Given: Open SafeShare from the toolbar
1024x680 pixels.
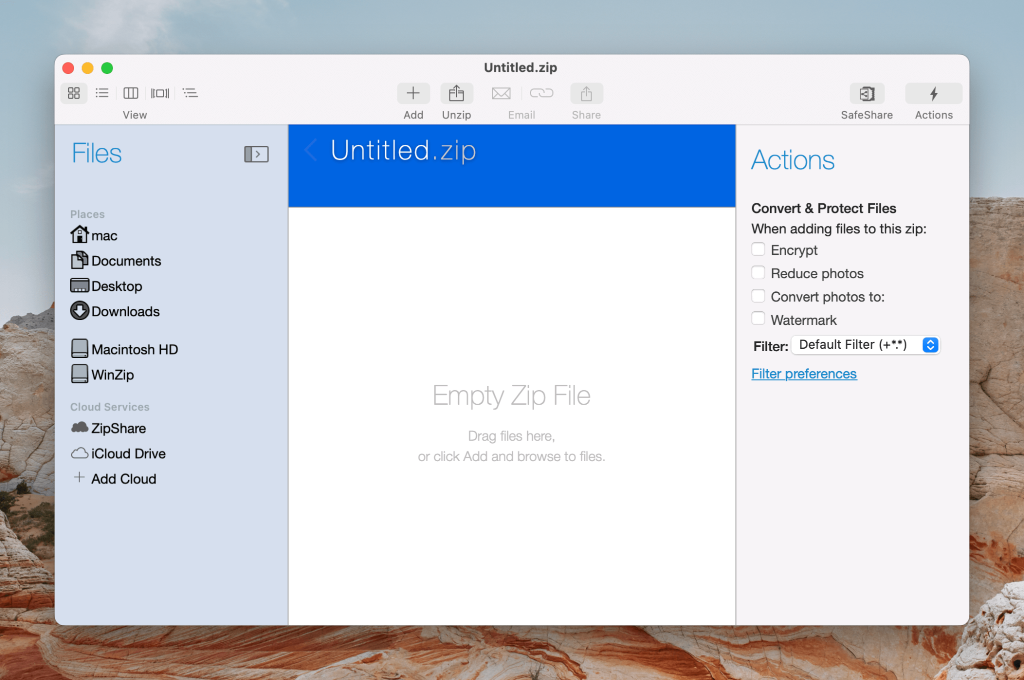Looking at the screenshot, I should coord(866,93).
